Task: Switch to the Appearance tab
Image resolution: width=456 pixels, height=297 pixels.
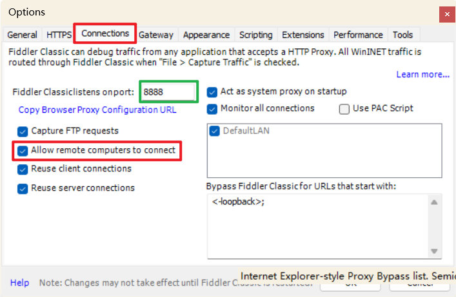Action: [x=206, y=35]
